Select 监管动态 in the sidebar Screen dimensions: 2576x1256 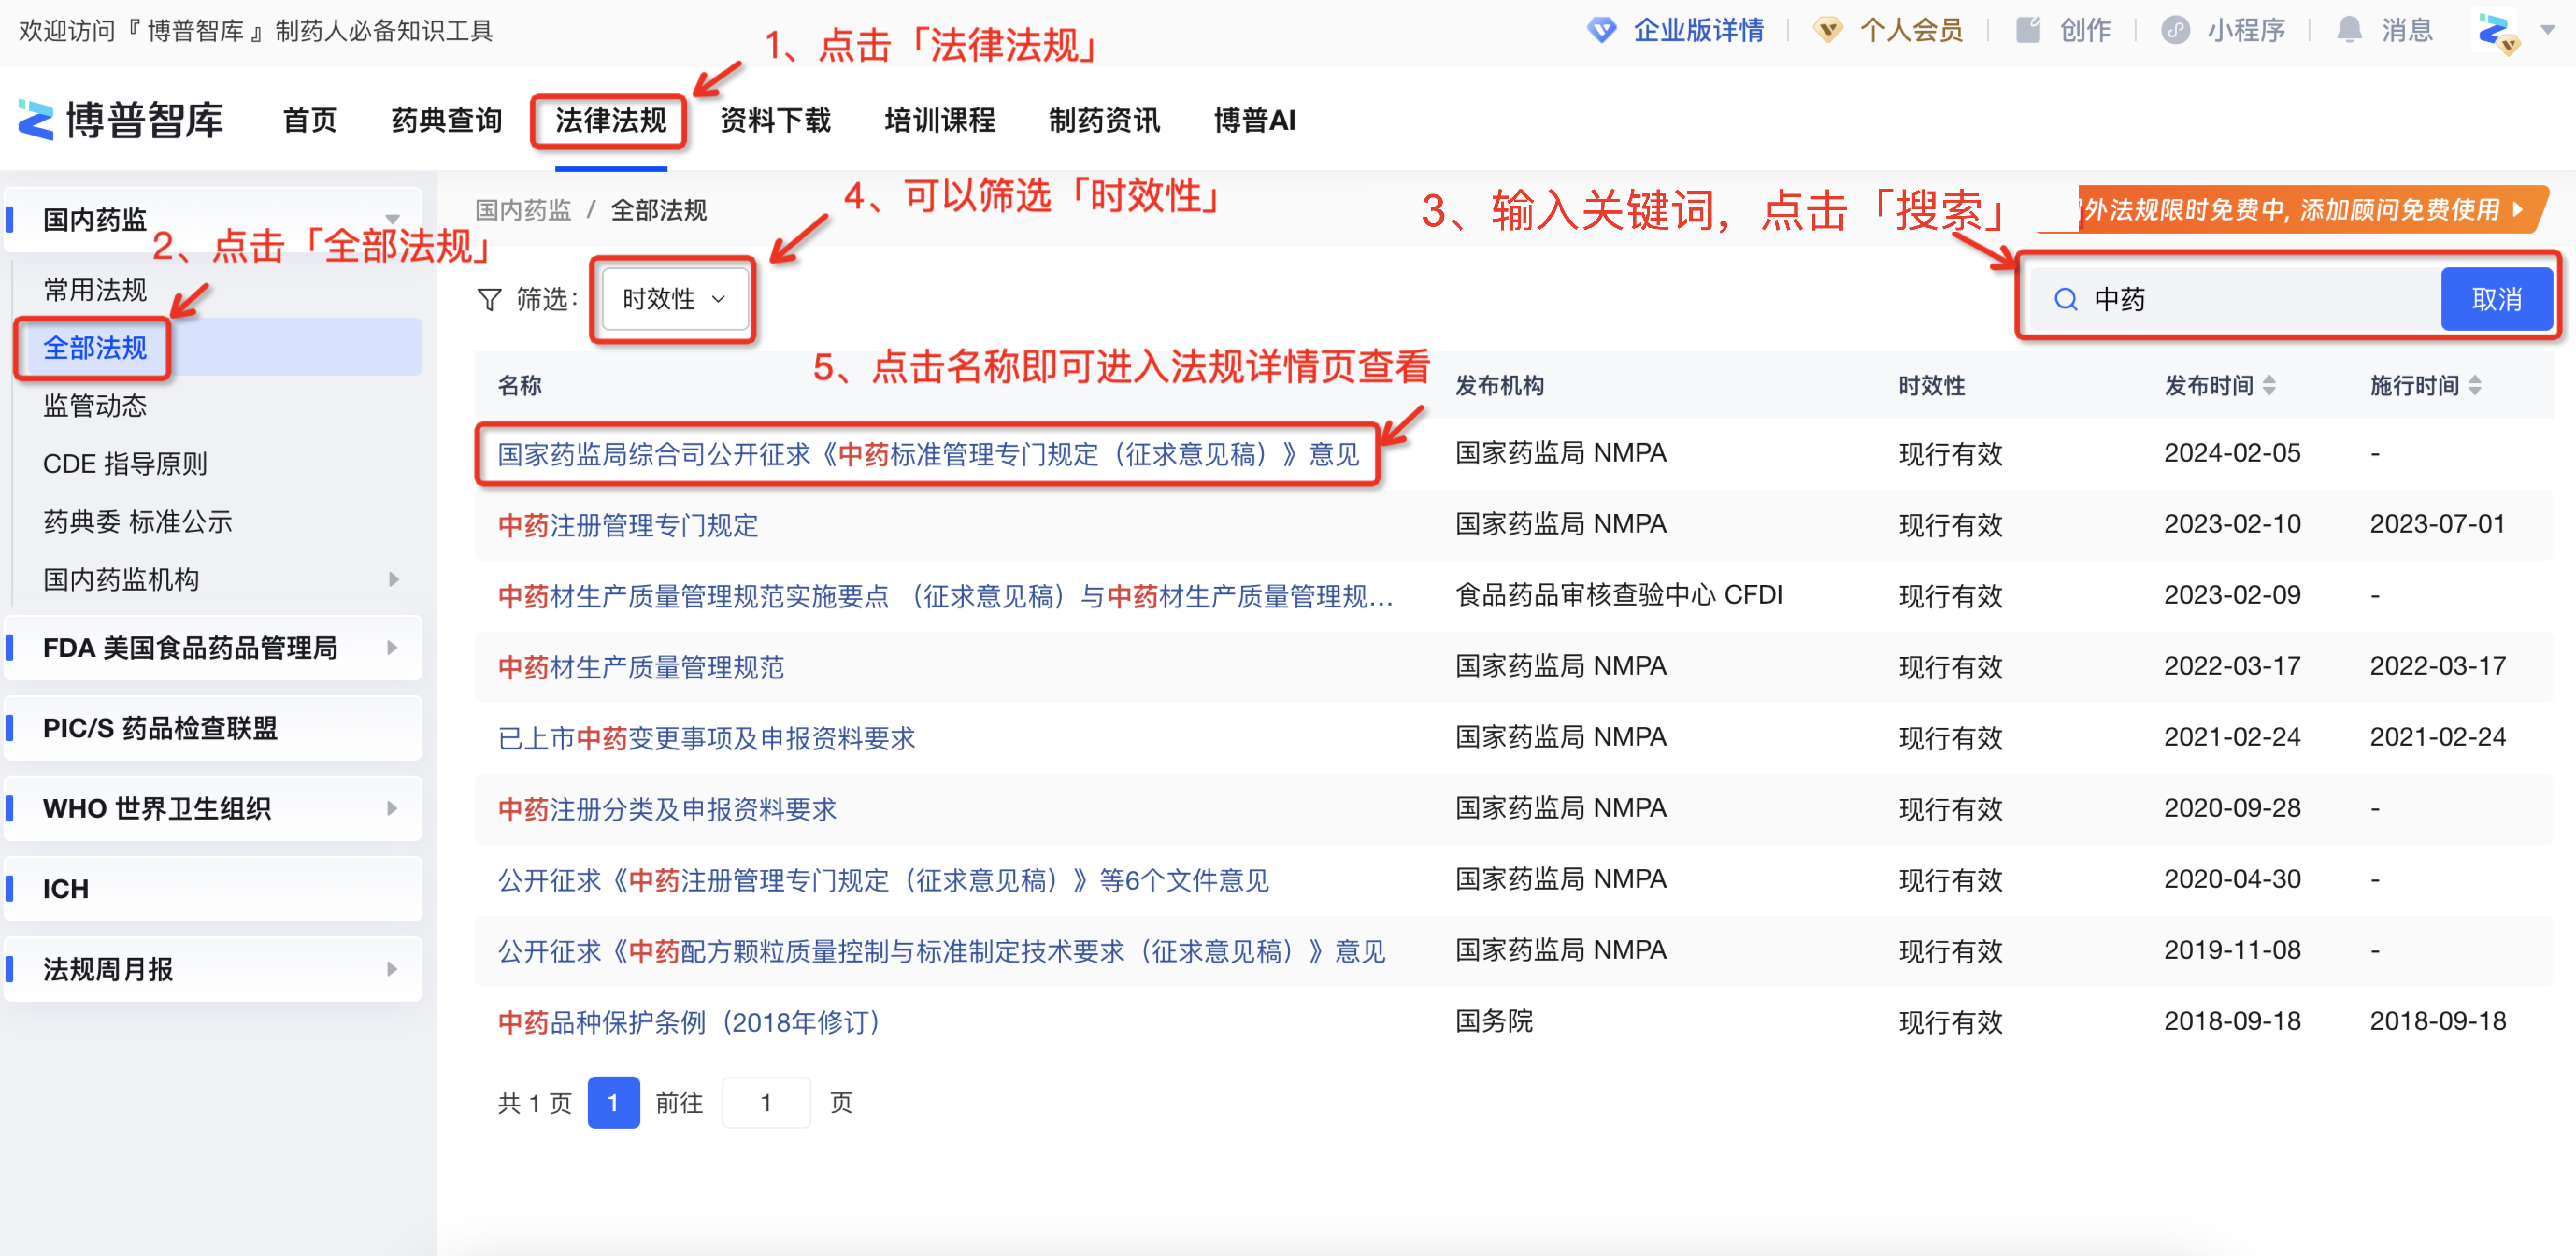click(95, 405)
